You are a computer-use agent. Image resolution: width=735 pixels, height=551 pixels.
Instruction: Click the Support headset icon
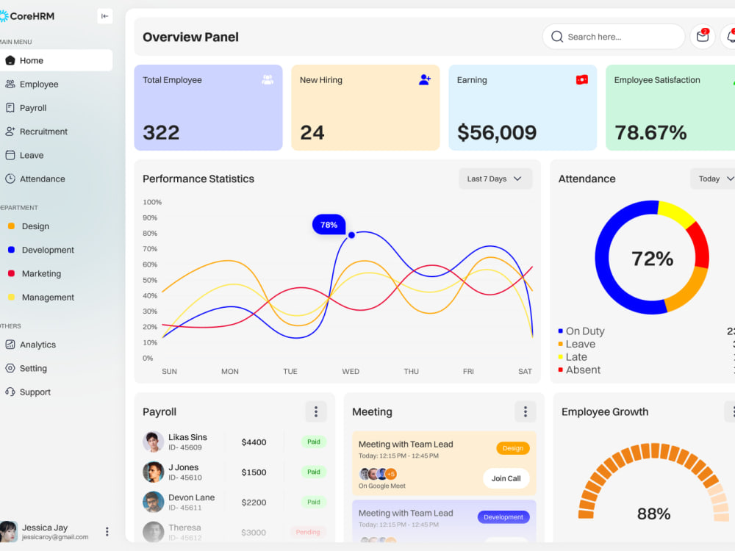[10, 392]
